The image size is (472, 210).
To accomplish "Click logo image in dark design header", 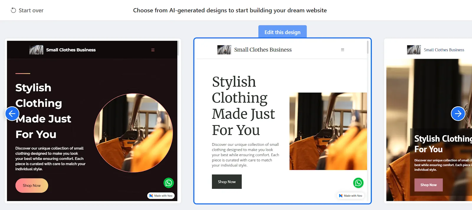I will (36, 50).
